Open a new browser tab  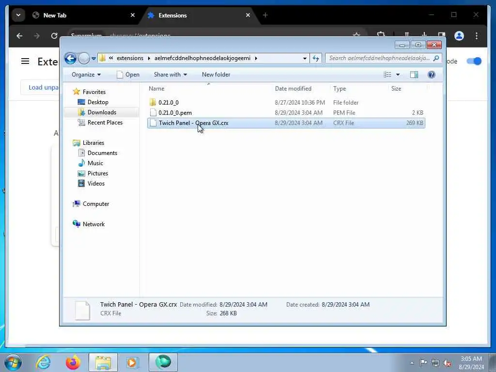tap(265, 15)
